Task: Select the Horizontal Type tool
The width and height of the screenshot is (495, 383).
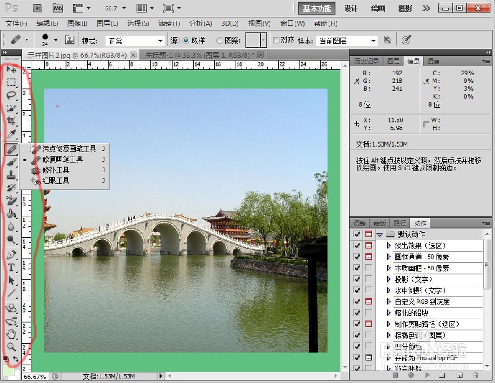Action: click(x=11, y=267)
